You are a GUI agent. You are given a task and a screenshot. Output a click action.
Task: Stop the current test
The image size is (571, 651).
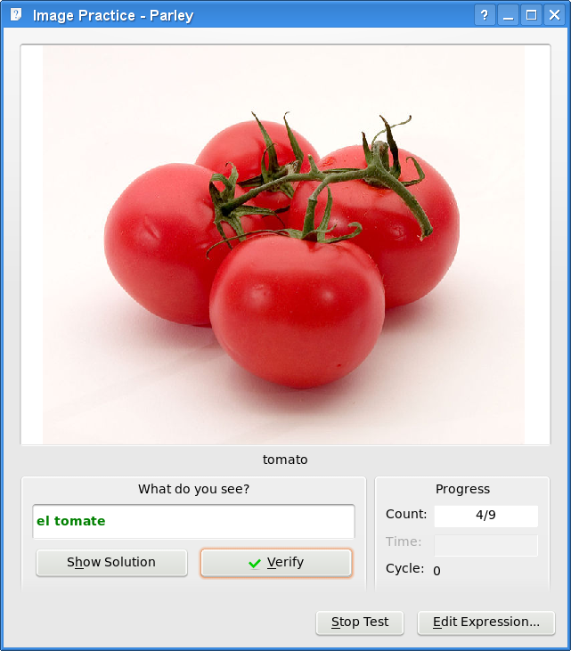coord(360,623)
